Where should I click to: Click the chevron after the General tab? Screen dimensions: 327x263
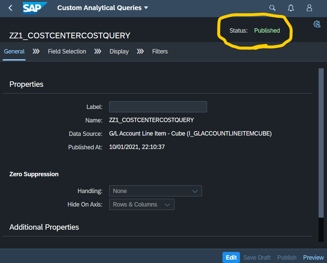[36, 51]
